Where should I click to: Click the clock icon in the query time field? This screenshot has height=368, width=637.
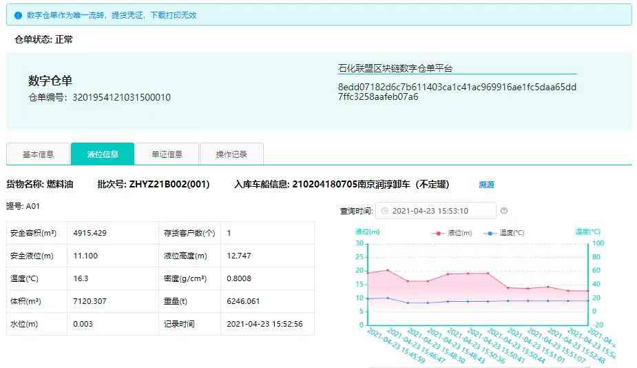tap(384, 211)
